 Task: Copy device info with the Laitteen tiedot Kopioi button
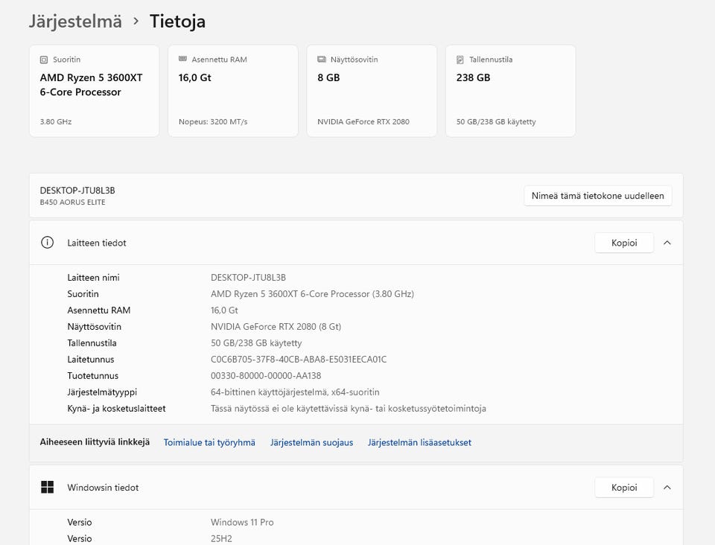[624, 243]
